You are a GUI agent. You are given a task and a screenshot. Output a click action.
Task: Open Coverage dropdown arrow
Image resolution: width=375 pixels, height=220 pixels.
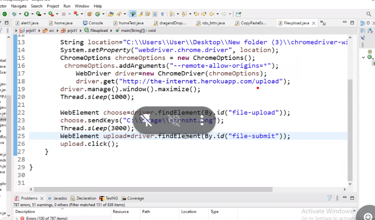point(45,14)
